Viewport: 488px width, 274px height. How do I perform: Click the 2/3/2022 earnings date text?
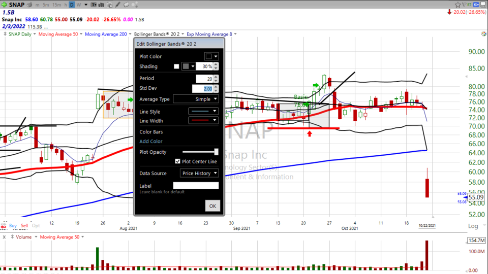13,27
